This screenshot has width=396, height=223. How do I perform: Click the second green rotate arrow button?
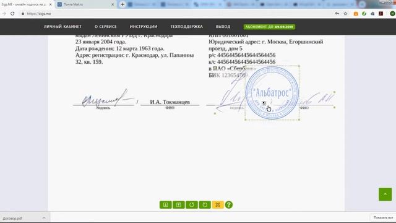tap(205, 204)
